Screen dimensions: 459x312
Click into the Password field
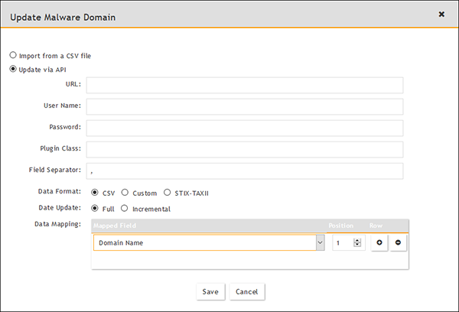point(245,128)
